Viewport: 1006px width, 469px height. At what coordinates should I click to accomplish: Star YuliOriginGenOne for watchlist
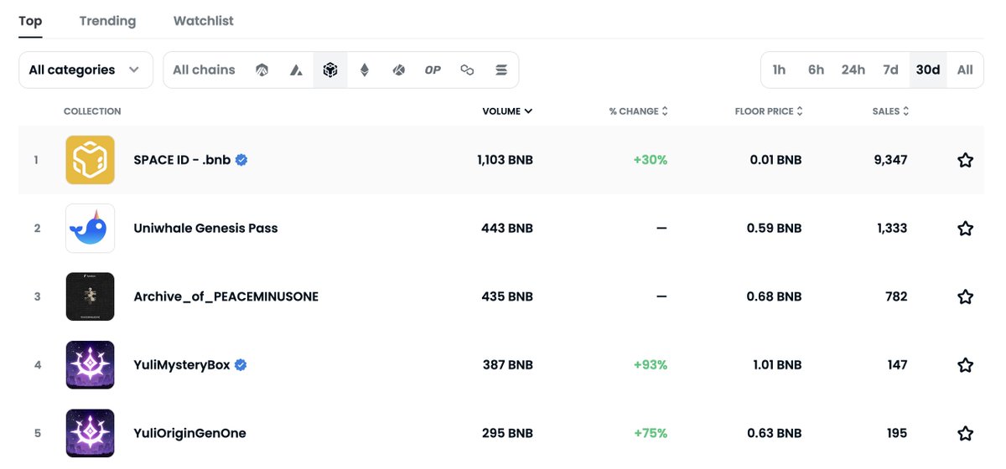[965, 433]
